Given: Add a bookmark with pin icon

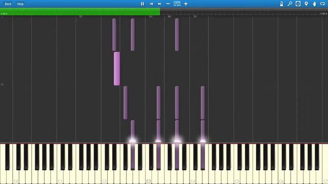Looking at the screenshot, I should pyautogui.click(x=306, y=4).
